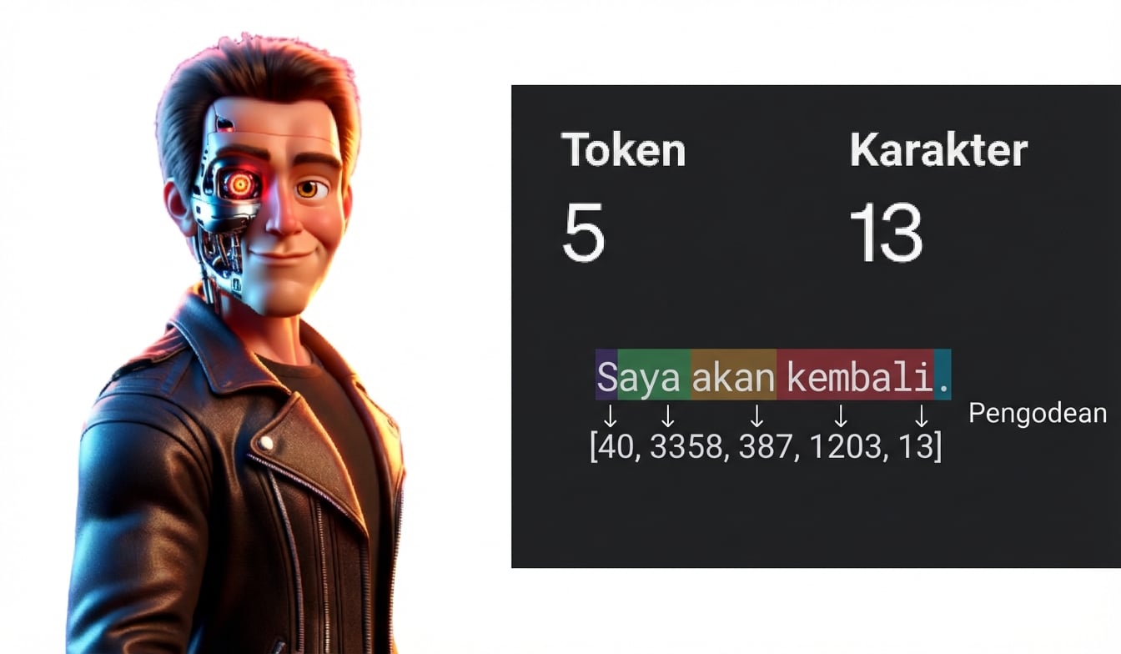Screen dimensions: 1121x654
Task: Select the purple S token highlight
Action: (x=606, y=375)
